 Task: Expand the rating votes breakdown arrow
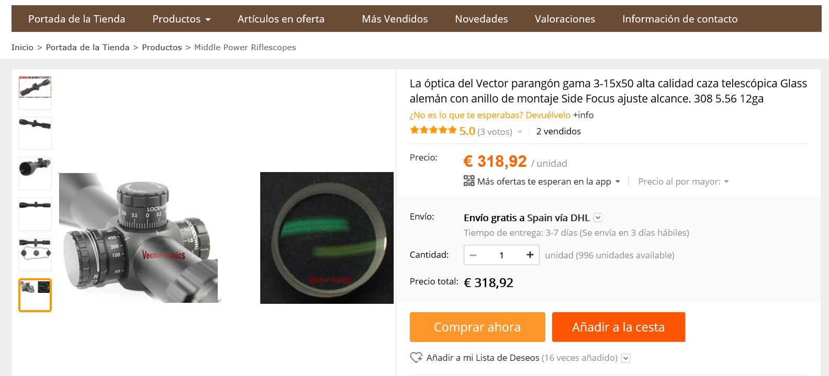tap(520, 132)
